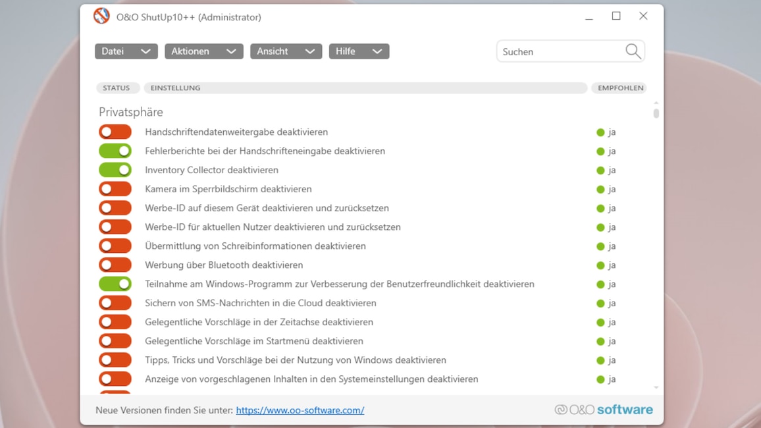This screenshot has width=761, height=428.
Task: Open the Datei menu
Action: point(126,51)
